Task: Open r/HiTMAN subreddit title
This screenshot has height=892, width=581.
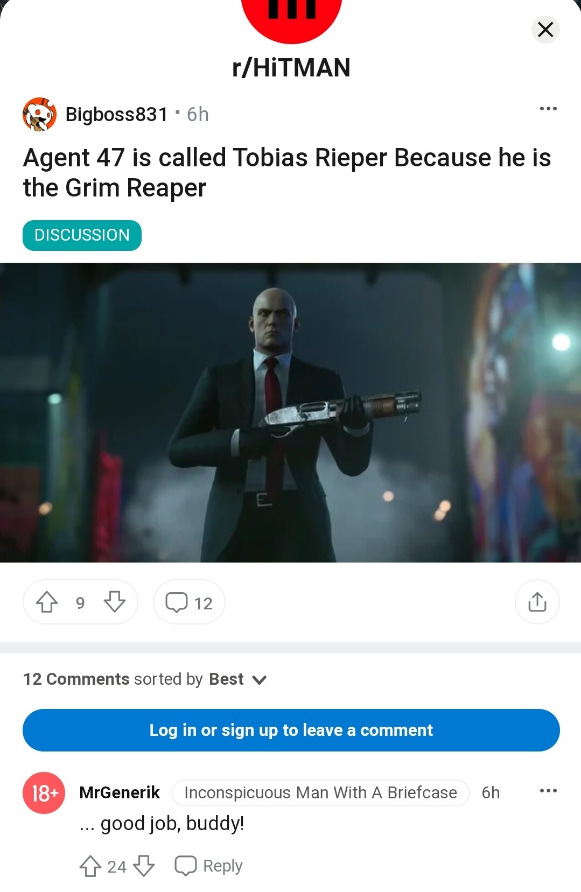Action: click(291, 68)
